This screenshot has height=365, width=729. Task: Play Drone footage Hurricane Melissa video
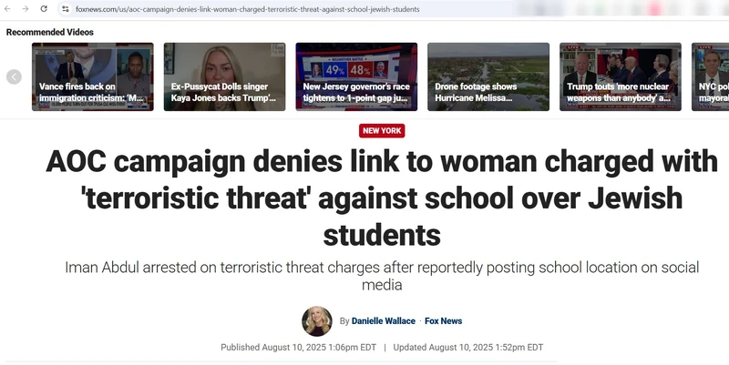[x=488, y=76]
